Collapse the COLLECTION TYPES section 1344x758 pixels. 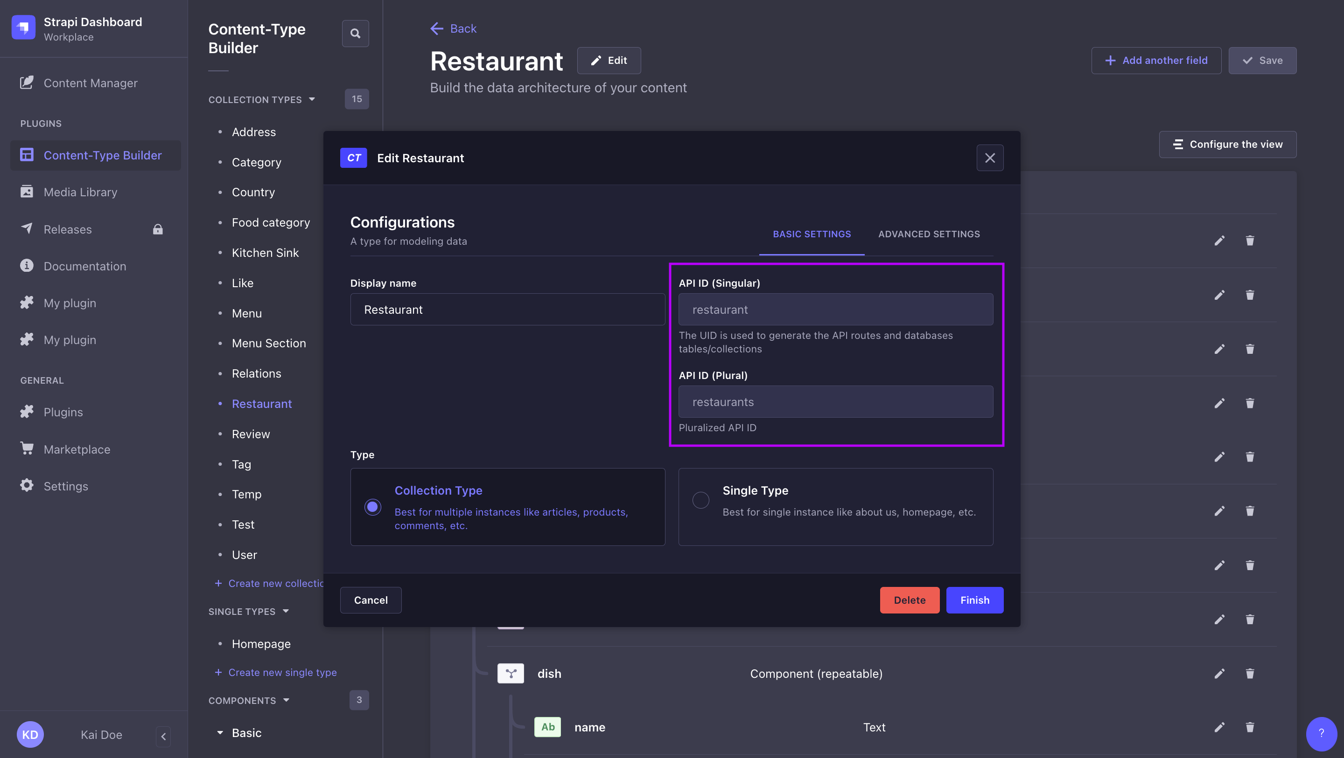[x=313, y=99]
